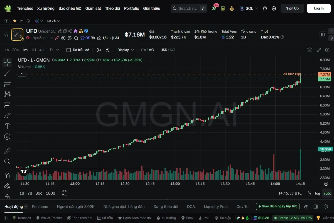The image size is (334, 223).
Task: Copy UFD token address icon
Action: [x=65, y=31]
